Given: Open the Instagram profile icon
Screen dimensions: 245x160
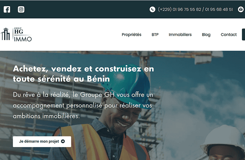Looking at the screenshot, I should [x=21, y=9].
